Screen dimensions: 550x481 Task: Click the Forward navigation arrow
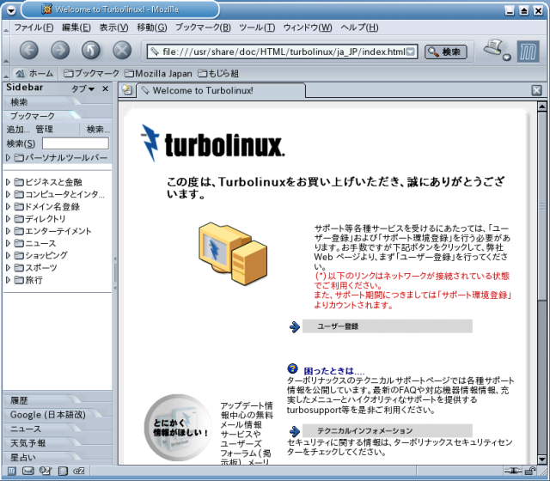coord(60,51)
